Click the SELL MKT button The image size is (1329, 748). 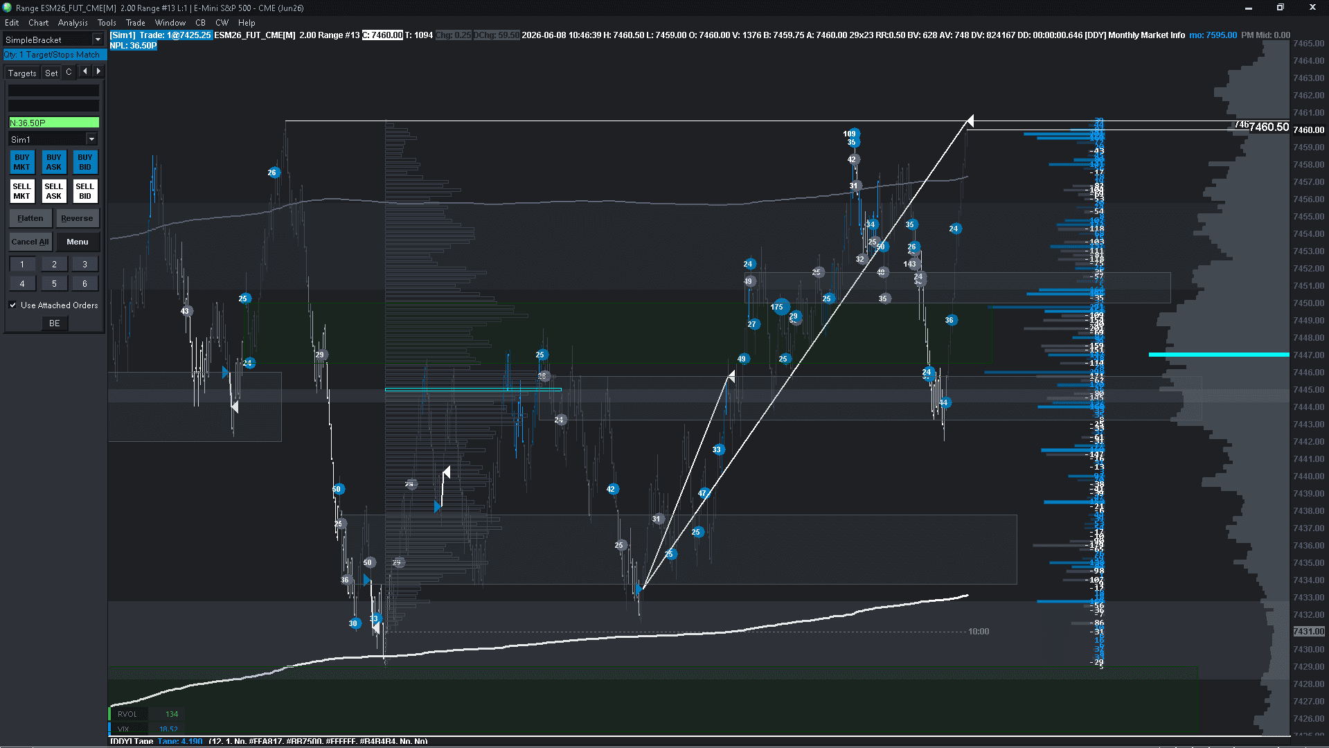pos(22,191)
